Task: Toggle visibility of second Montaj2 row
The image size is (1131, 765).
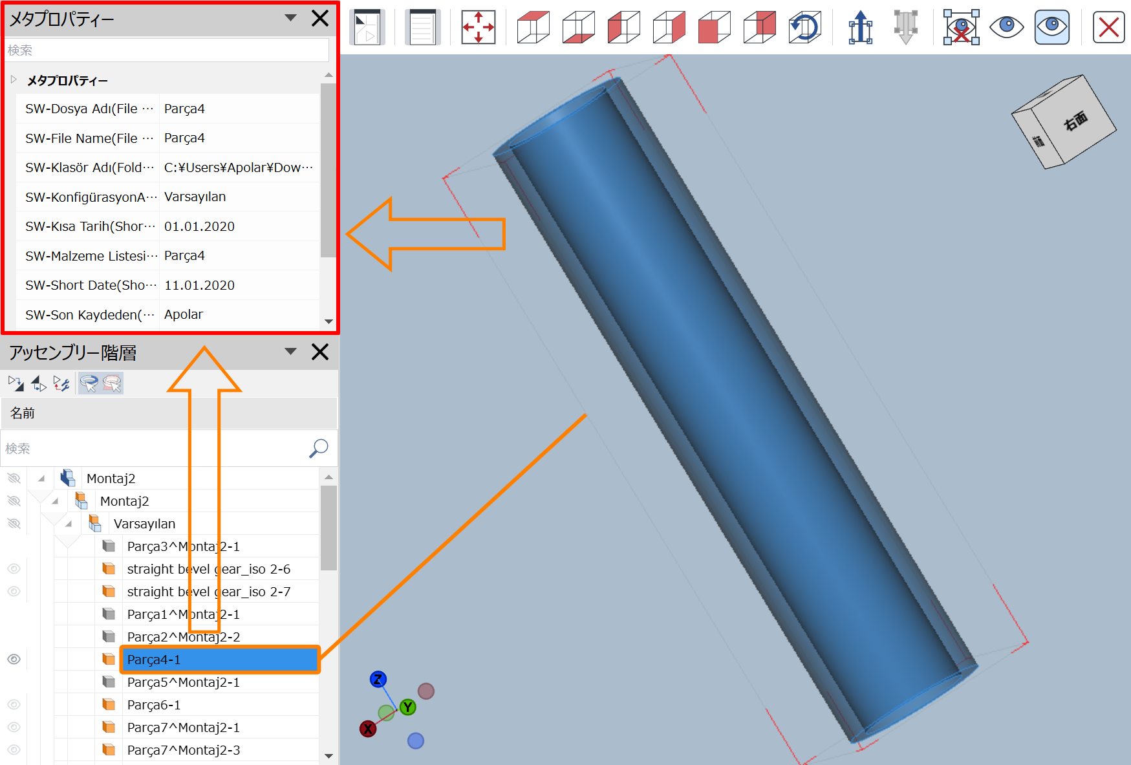Action: (14, 501)
